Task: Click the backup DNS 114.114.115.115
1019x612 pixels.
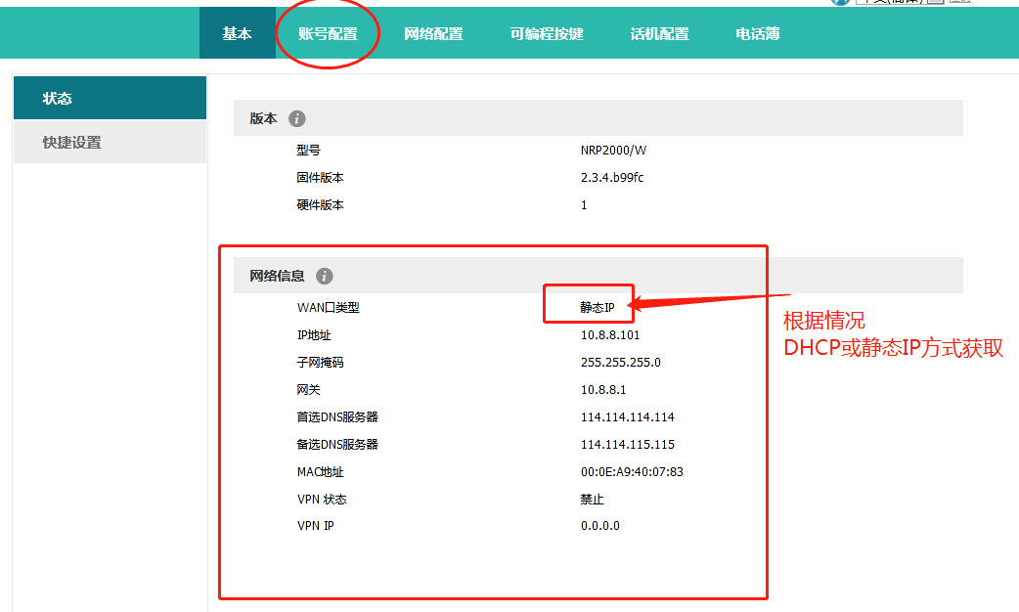Action: 627,444
